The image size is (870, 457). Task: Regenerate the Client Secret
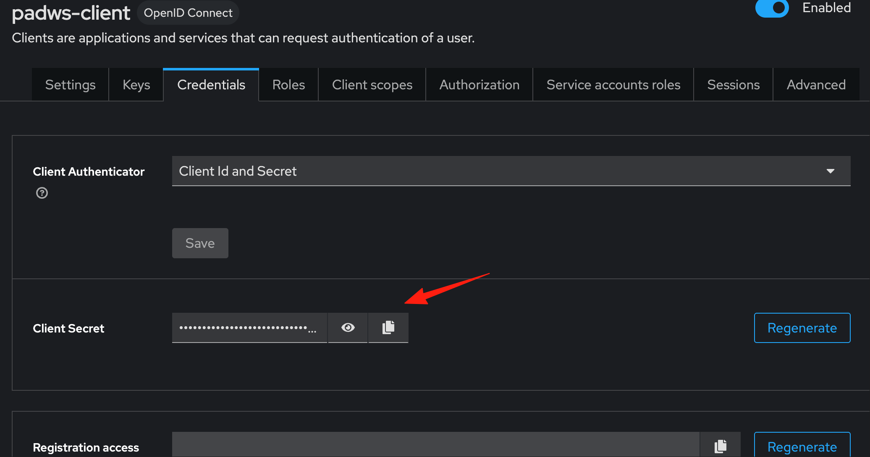click(802, 328)
